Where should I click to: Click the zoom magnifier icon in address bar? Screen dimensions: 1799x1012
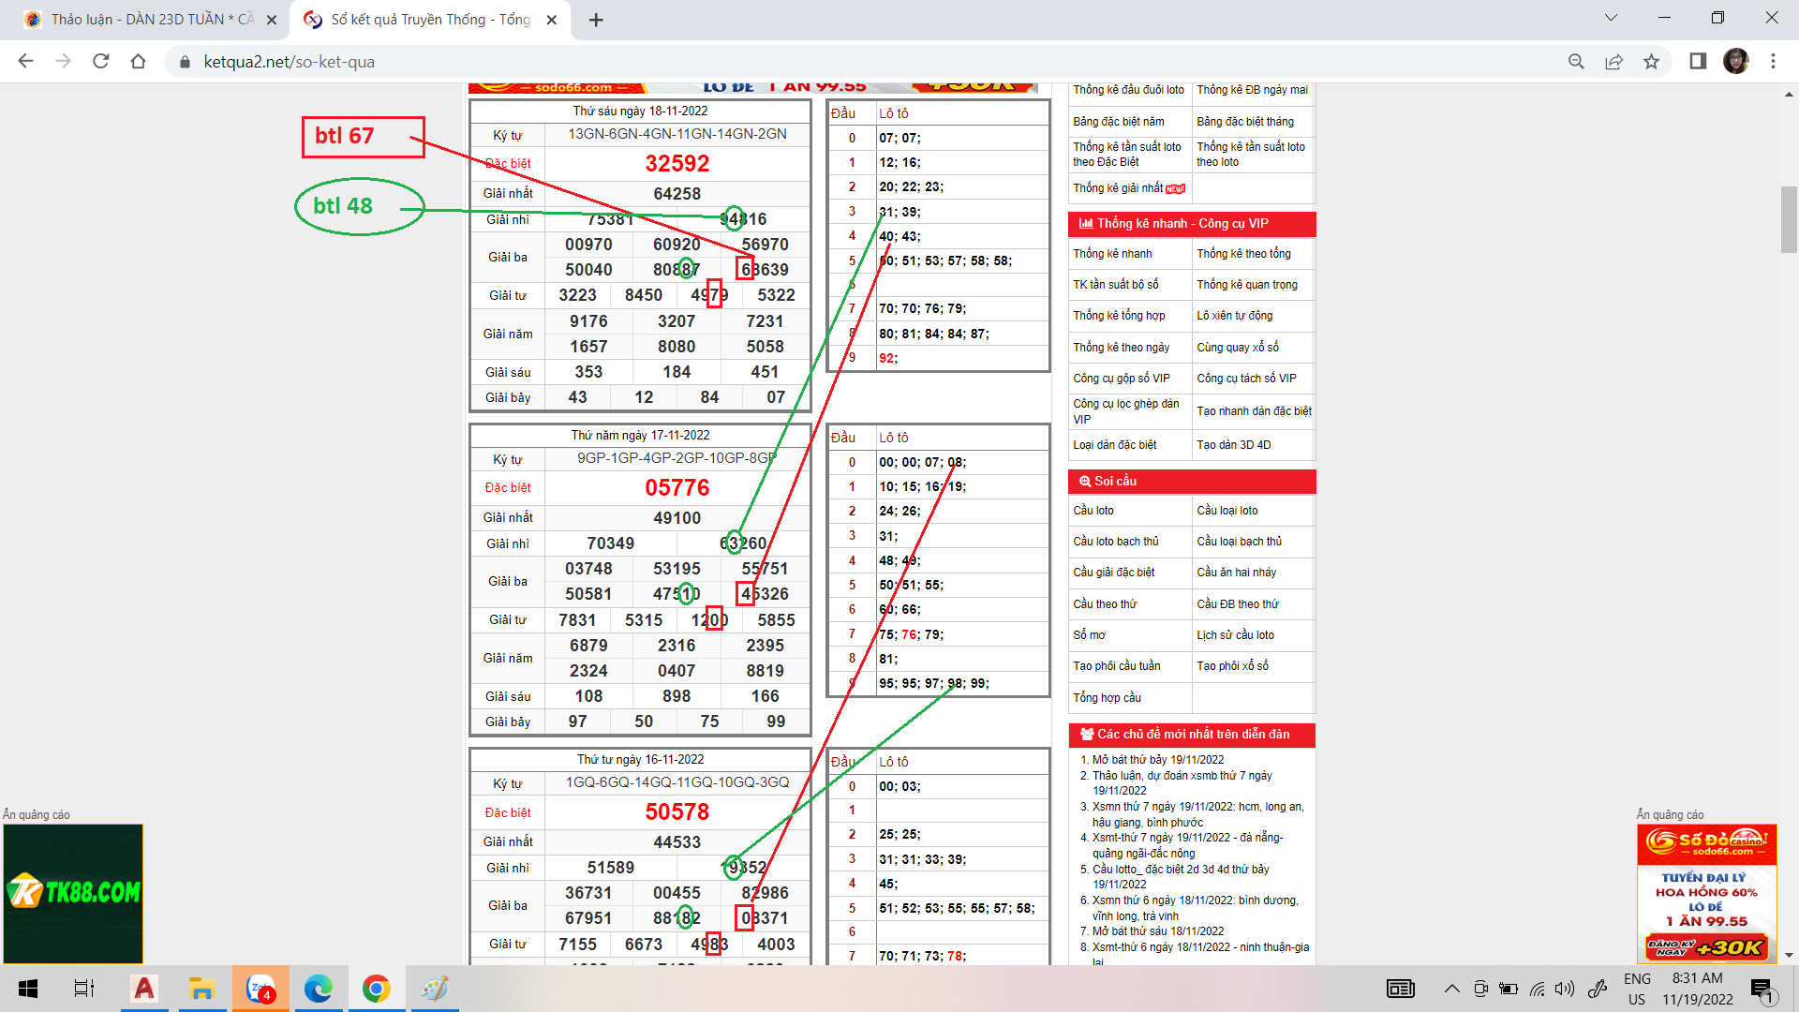pyautogui.click(x=1576, y=61)
